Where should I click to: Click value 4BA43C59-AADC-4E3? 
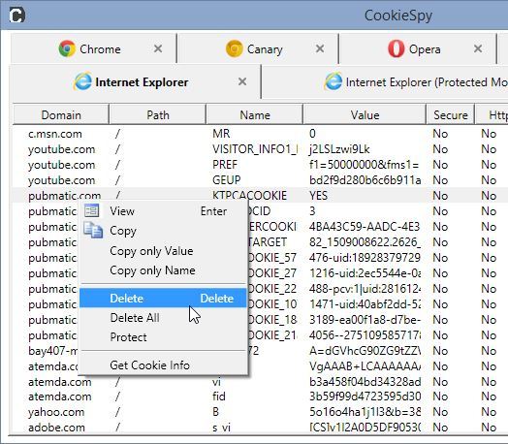pyautogui.click(x=365, y=227)
